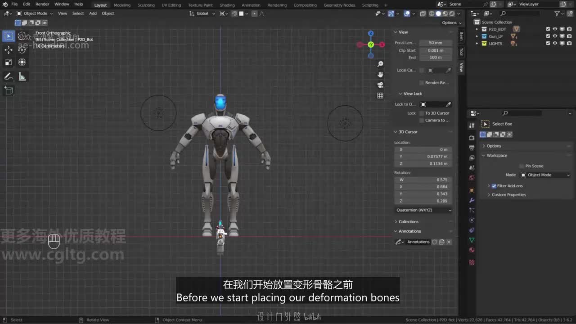This screenshot has height=324, width=576.
Task: Click the viewport zoom magnifier gizmo
Action: pyautogui.click(x=380, y=64)
